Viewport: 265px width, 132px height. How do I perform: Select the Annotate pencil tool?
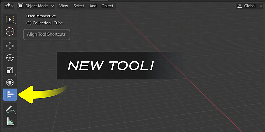point(10,109)
